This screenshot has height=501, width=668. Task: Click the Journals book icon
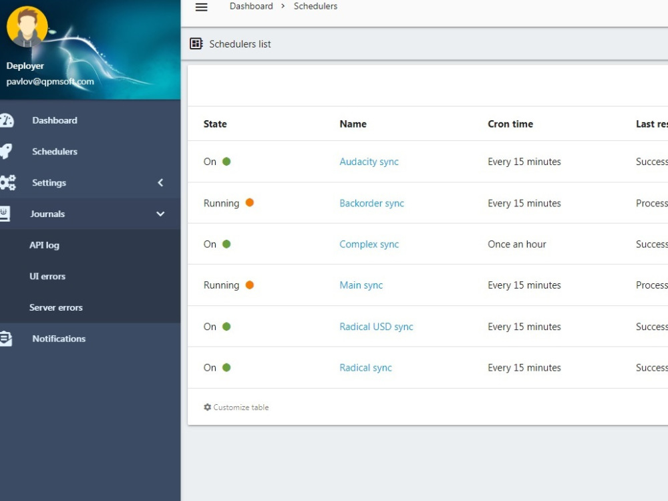pyautogui.click(x=5, y=214)
